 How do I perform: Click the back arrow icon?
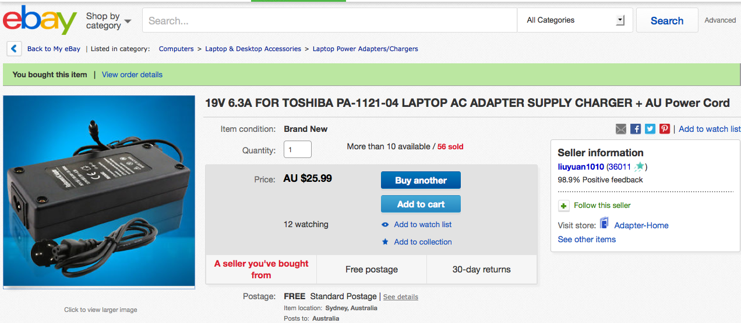pyautogui.click(x=14, y=49)
